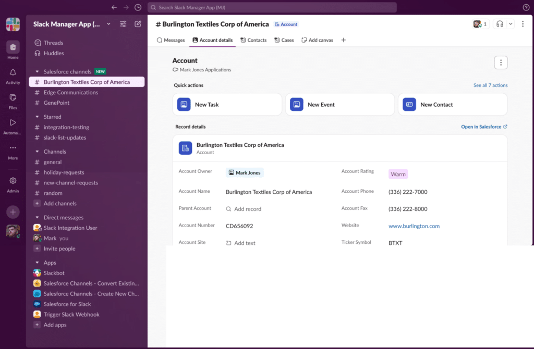Open the random channel
534x349 pixels.
pos(87,193)
